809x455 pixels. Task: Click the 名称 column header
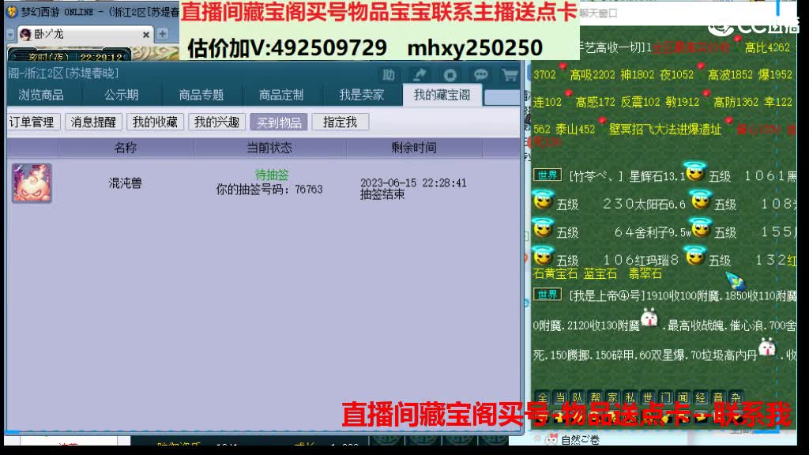click(126, 148)
